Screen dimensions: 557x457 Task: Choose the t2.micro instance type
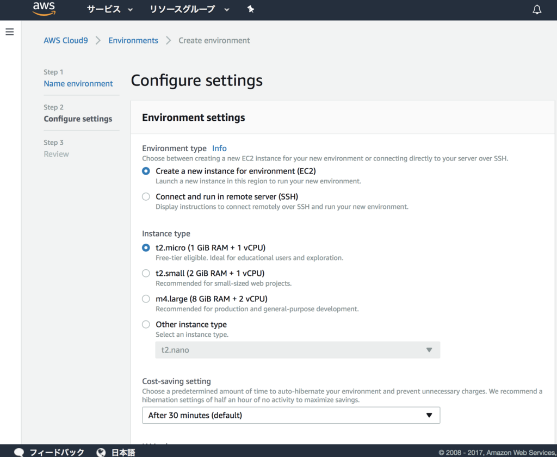coord(146,248)
